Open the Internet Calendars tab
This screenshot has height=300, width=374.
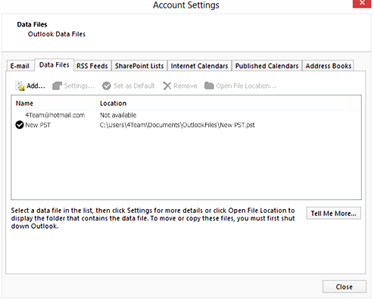199,66
